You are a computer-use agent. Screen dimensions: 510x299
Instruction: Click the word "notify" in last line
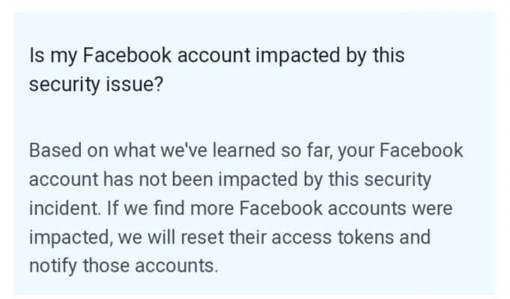coord(53,266)
